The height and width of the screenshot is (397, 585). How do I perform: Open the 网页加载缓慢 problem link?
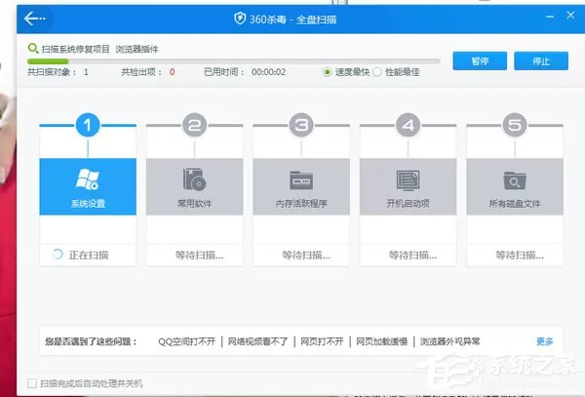(381, 341)
